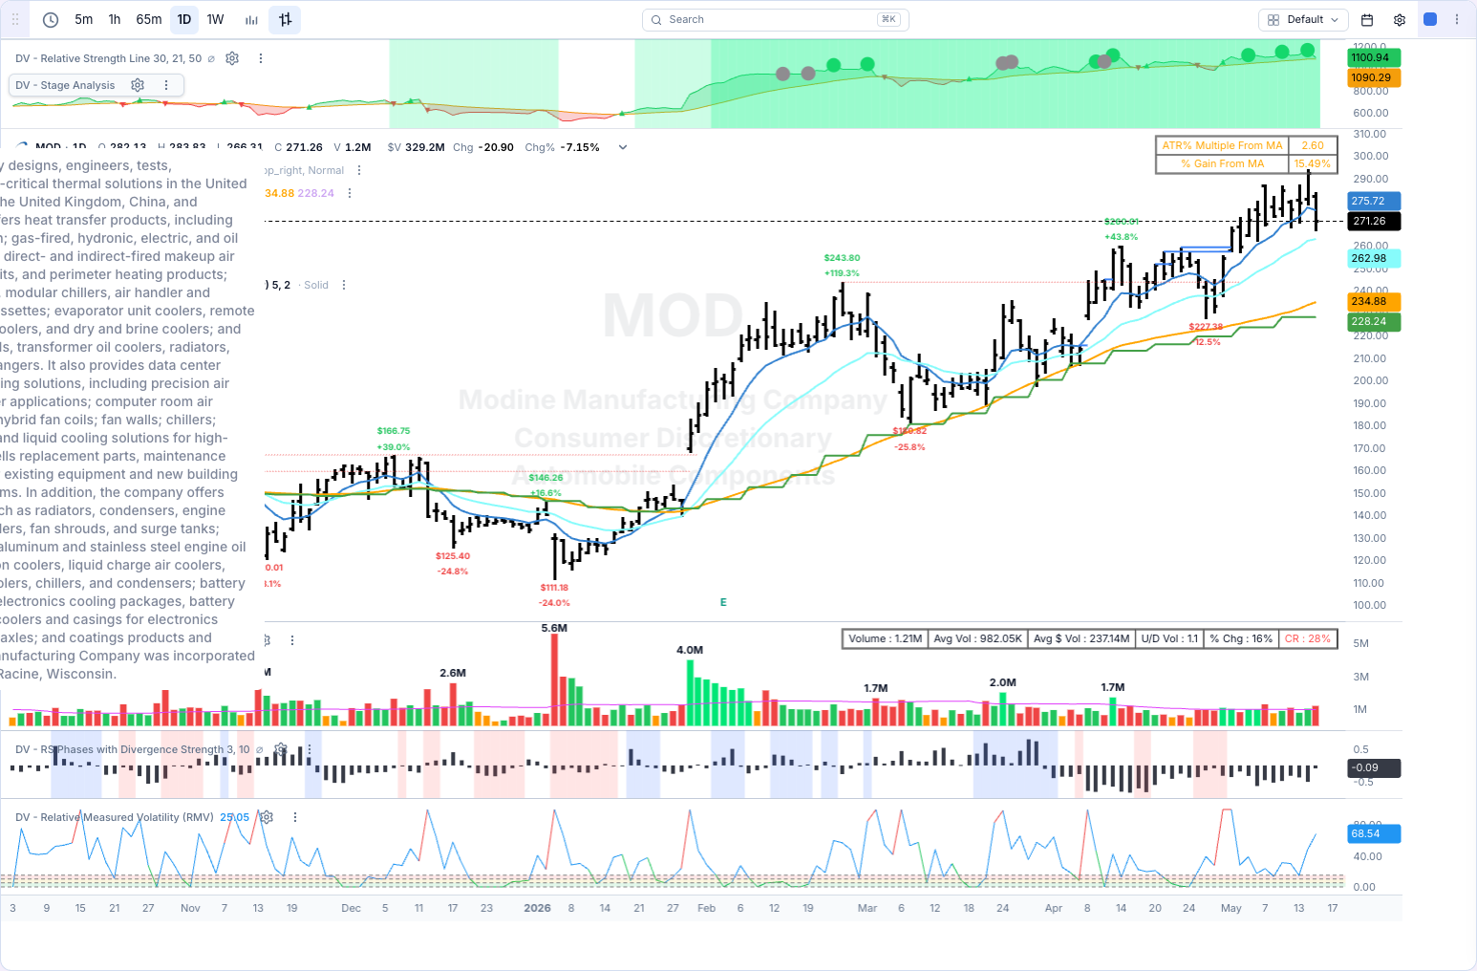Click the 262.98 cyan price axis label
Viewport: 1477px width, 971px height.
[x=1375, y=258]
